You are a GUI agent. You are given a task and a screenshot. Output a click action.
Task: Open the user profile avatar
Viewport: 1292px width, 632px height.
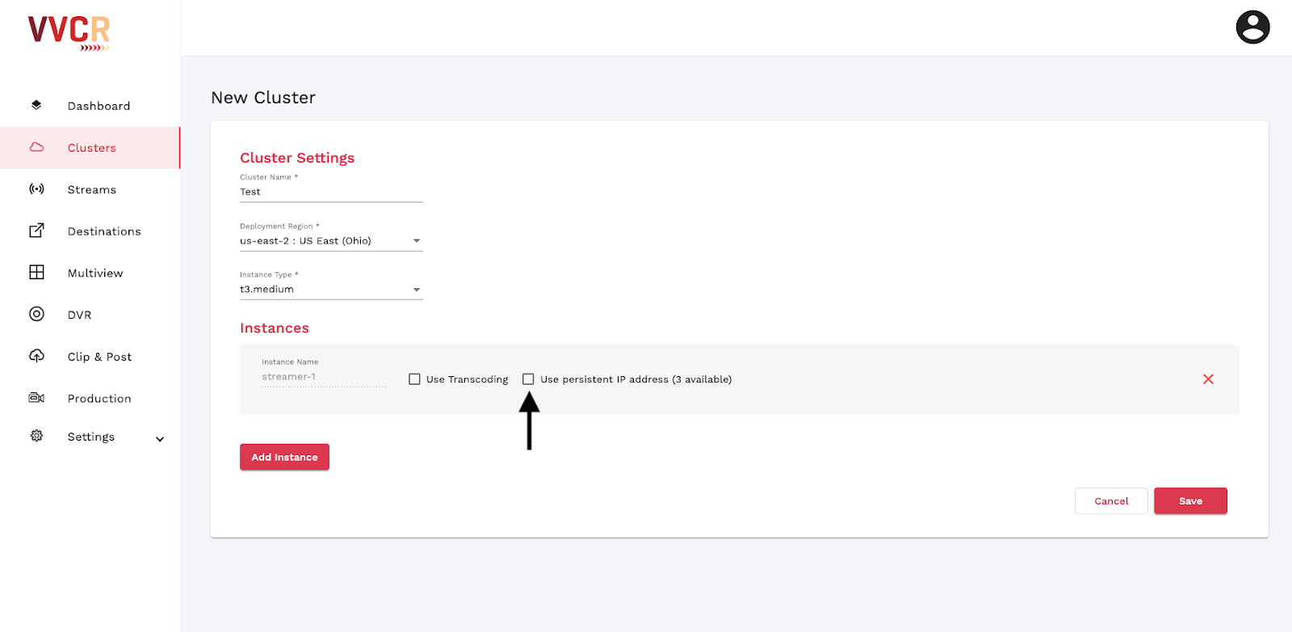pos(1252,27)
